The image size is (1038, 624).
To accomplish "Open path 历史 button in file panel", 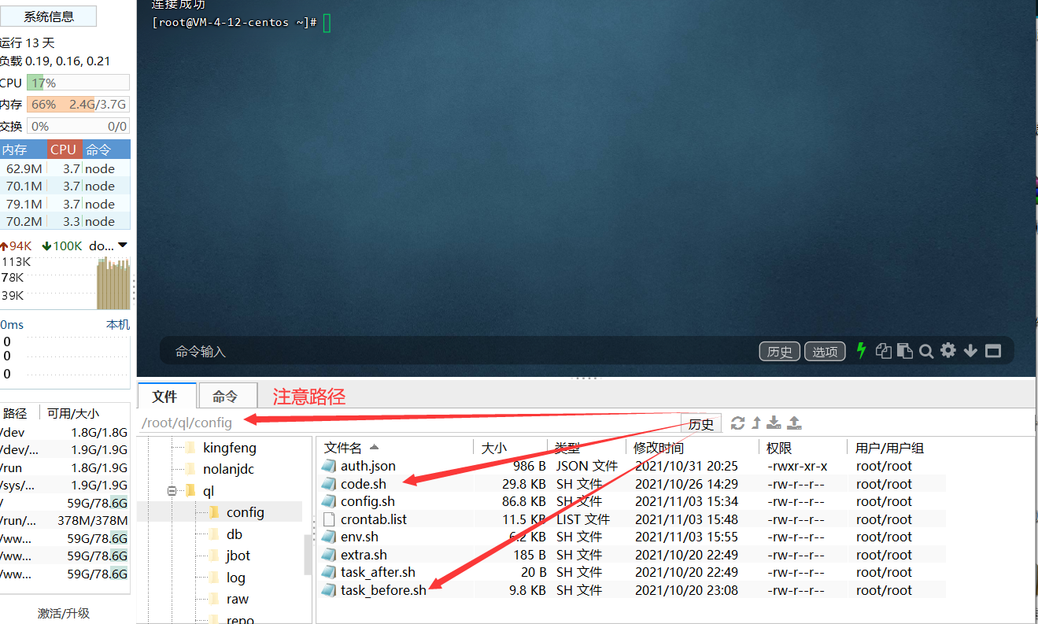I will click(x=701, y=424).
